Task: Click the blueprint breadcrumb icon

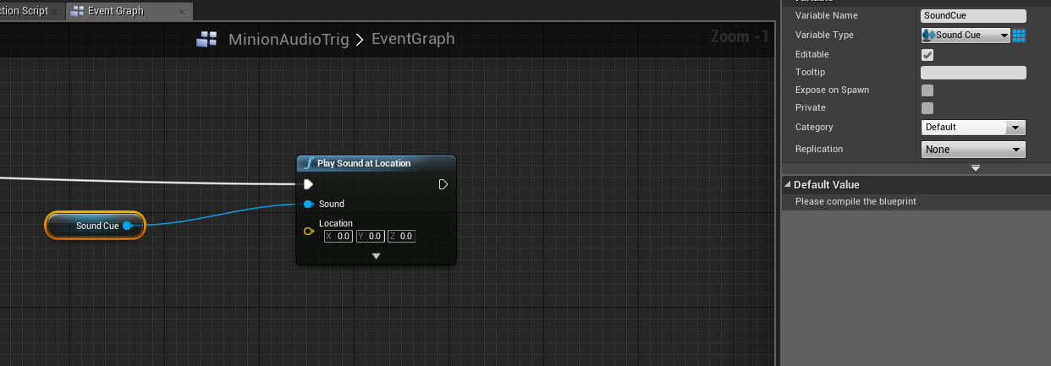Action: [206, 39]
